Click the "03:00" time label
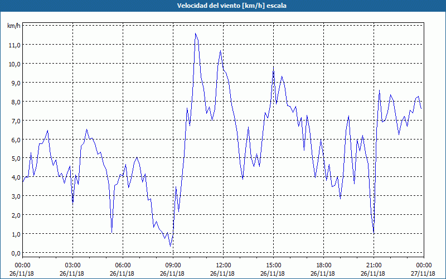Viewport: 446px width, 279px height. tap(73, 265)
